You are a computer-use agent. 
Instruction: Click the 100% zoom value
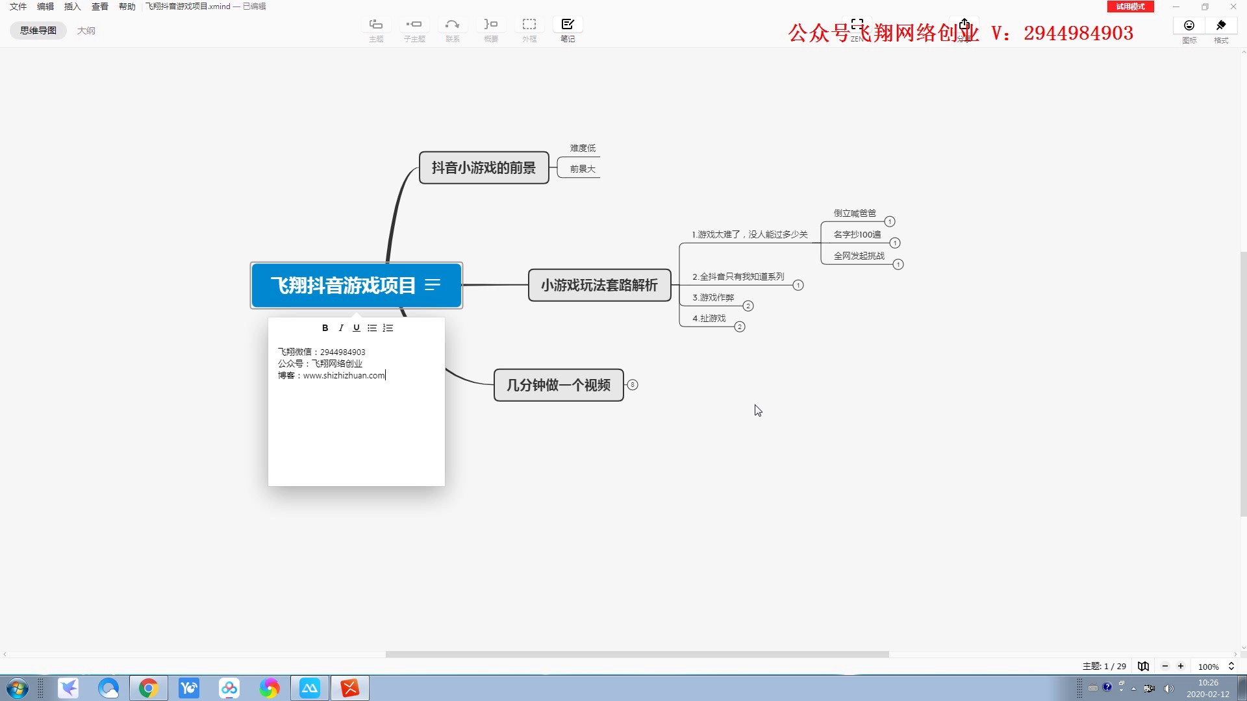(1208, 667)
